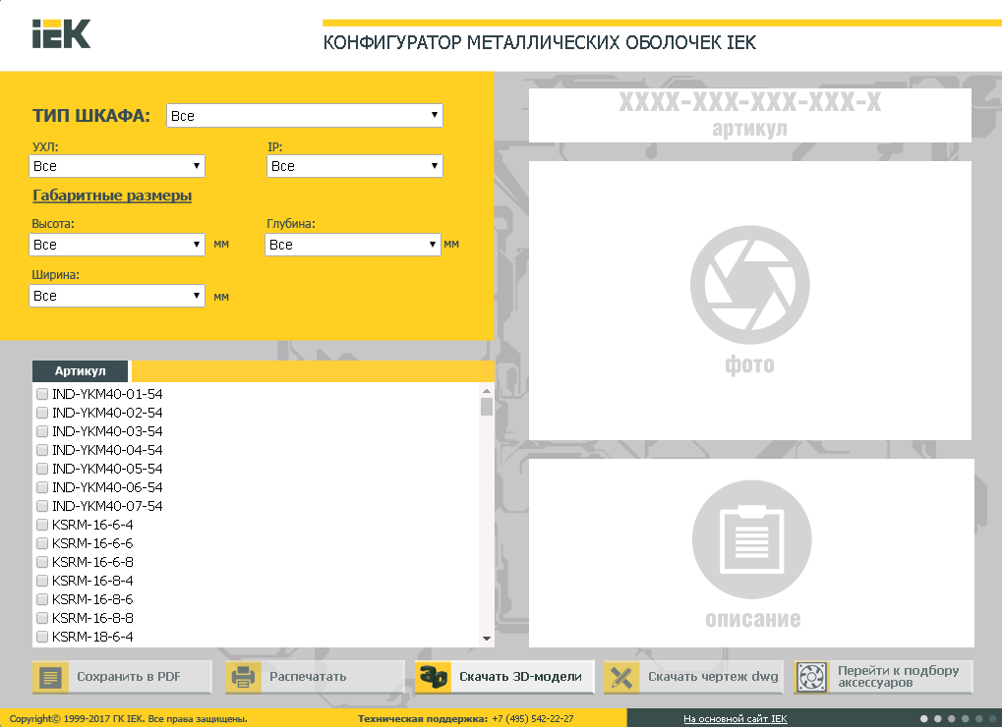The width and height of the screenshot is (1002, 727).
Task: Click the KSRM-16-8-4 list entry
Action: click(92, 581)
